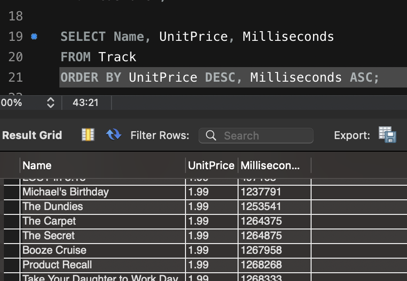Click the row selector left of Product Recall
This screenshot has height=281, width=407.
[x=12, y=264]
